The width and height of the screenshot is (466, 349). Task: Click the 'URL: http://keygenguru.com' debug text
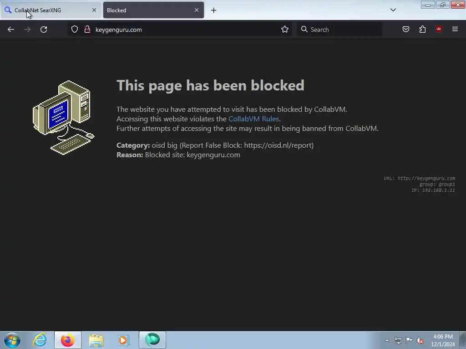pos(419,178)
